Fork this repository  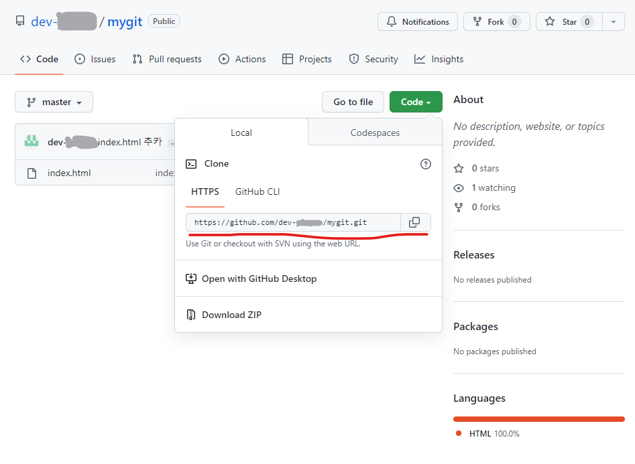pyautogui.click(x=496, y=21)
